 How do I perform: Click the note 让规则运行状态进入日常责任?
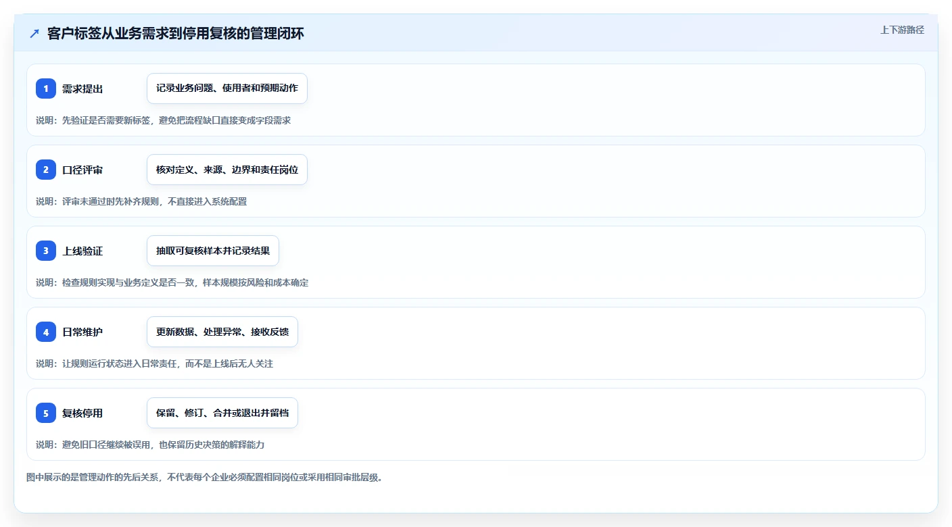(x=120, y=363)
